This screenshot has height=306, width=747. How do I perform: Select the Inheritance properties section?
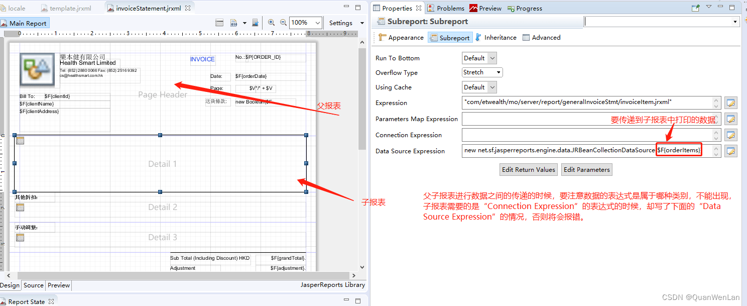[495, 37]
